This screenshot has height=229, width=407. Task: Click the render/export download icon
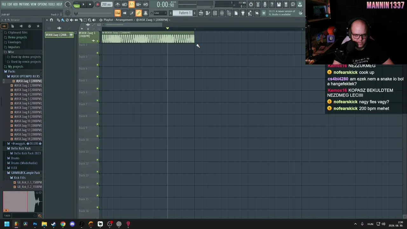tap(300, 4)
